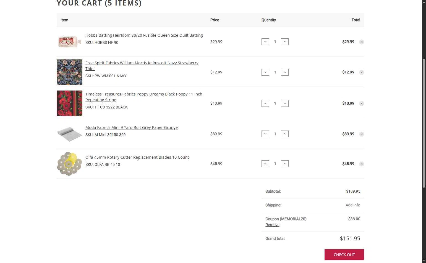
Task: Open Olfa 45mm Rotary Cutter Blades product page
Action: (x=137, y=157)
